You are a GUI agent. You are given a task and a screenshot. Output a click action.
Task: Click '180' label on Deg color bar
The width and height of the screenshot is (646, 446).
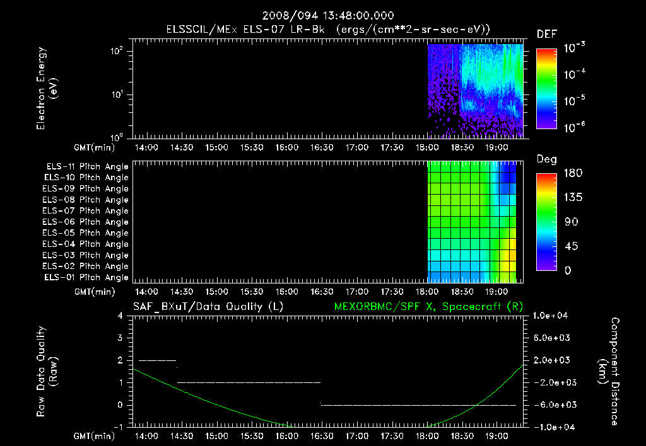pyautogui.click(x=573, y=173)
